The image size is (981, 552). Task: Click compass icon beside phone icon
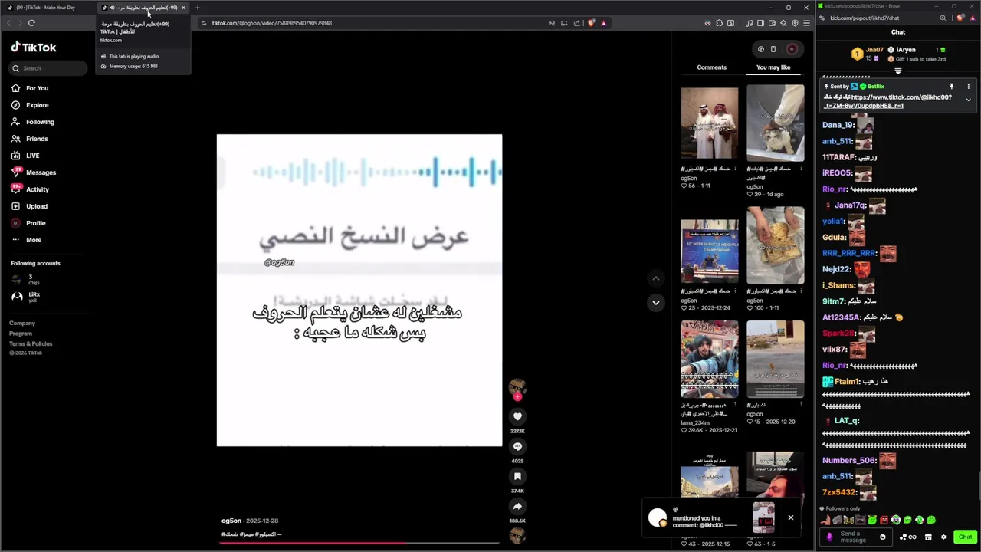pos(760,49)
